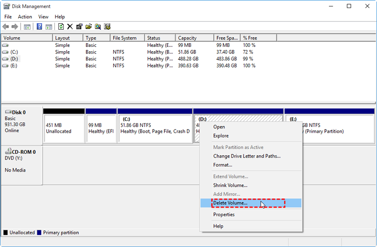
Task: Click the magnifier Find toolbar icon
Action: coord(97,26)
